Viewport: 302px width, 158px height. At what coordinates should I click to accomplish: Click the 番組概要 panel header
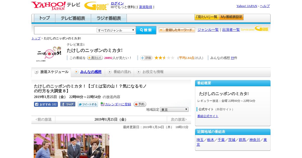tap(233, 83)
